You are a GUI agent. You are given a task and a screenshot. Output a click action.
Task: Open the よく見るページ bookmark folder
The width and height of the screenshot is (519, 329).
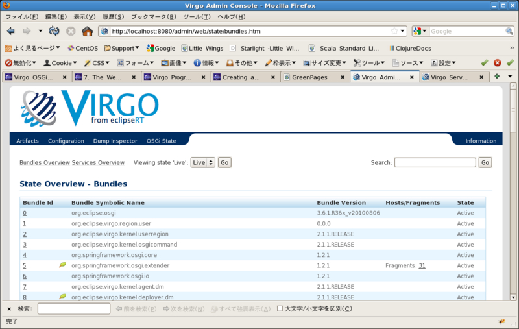tap(32, 48)
